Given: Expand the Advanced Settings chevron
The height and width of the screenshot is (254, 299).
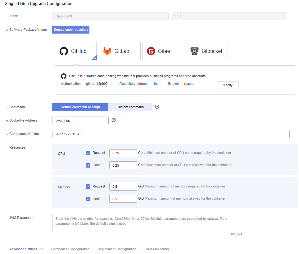Looking at the screenshot, I should [x=41, y=249].
